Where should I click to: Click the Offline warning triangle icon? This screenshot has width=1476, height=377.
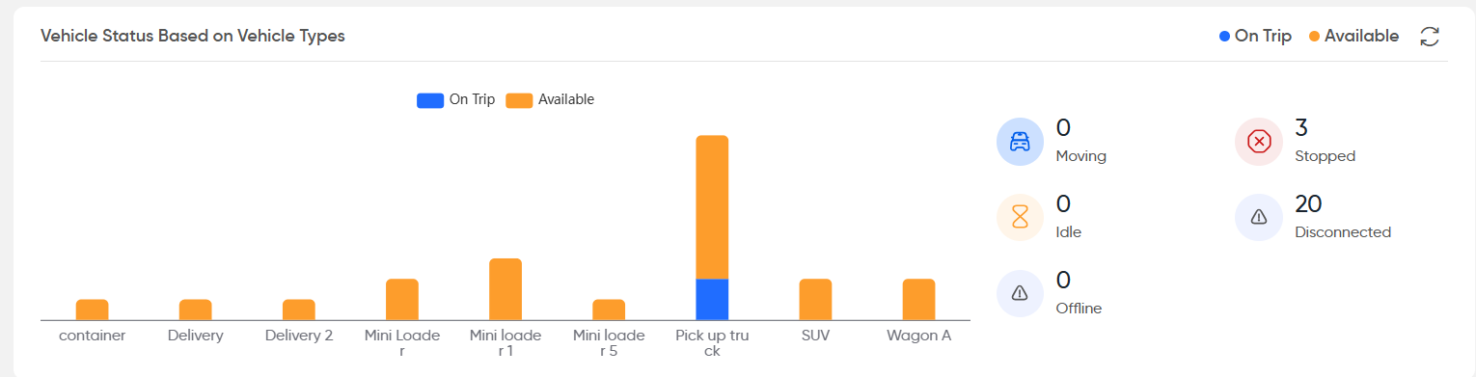point(1020,294)
